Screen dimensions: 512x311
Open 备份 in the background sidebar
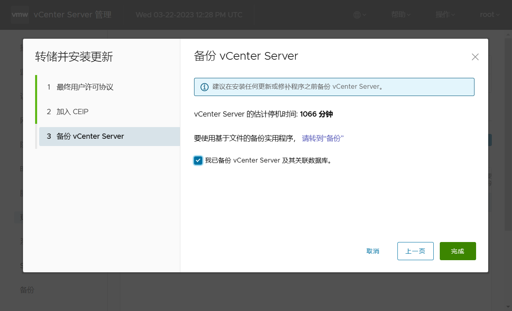click(x=27, y=290)
